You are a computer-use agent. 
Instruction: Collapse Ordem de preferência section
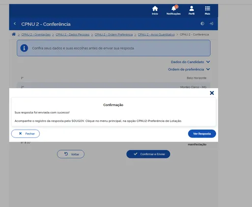[189, 69]
